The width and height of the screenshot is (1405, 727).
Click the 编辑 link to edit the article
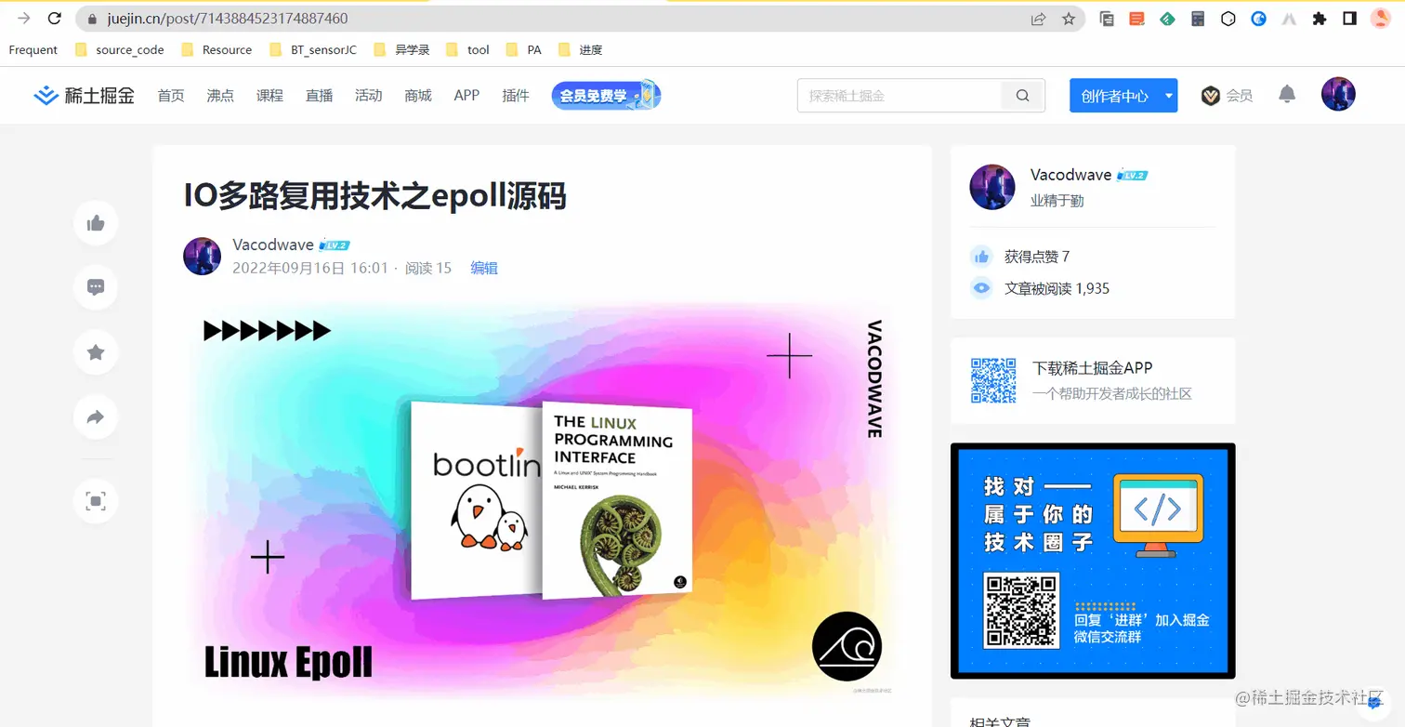(484, 268)
